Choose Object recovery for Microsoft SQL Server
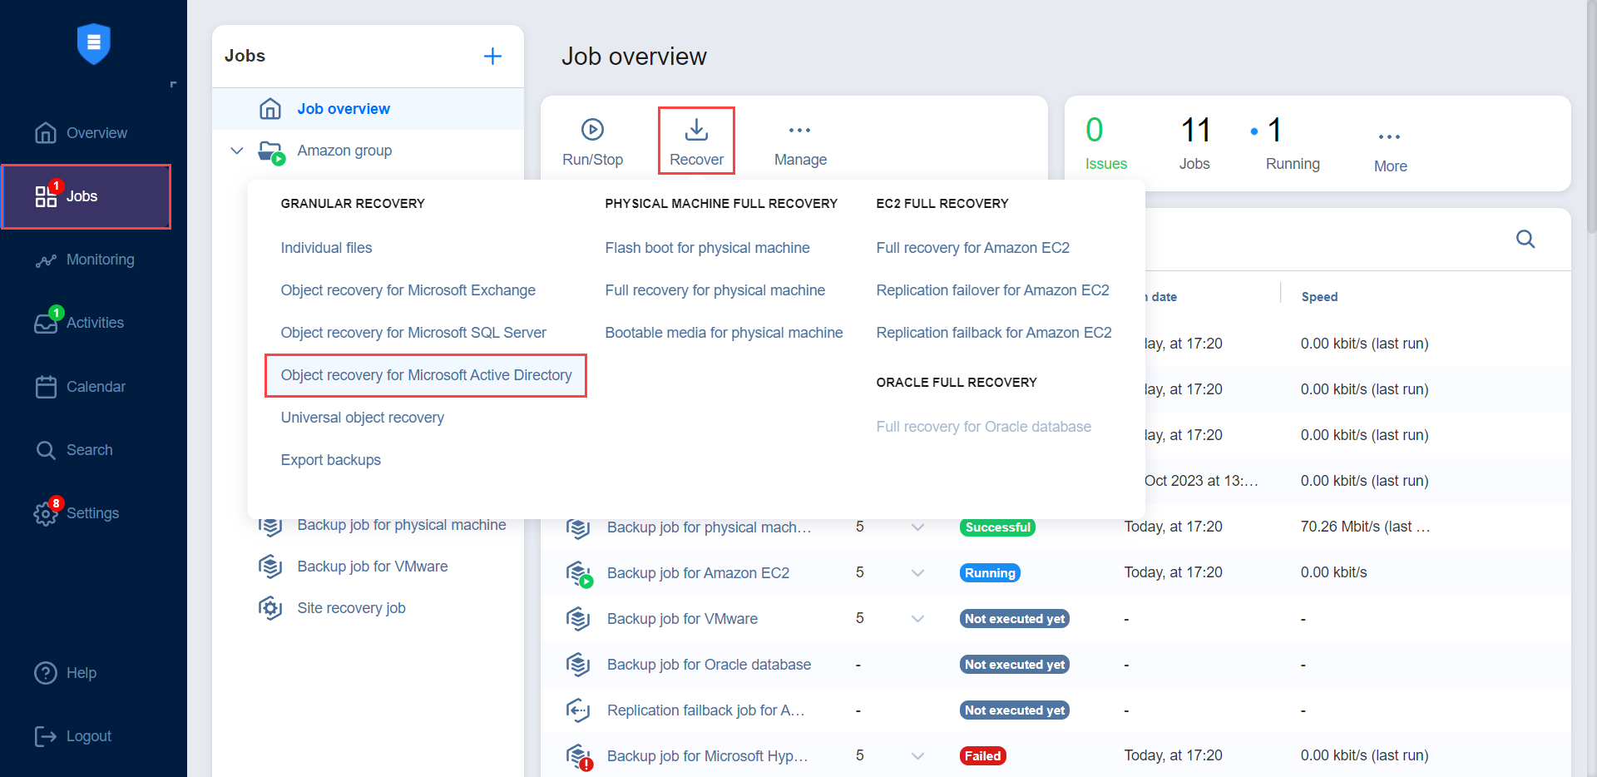Image resolution: width=1597 pixels, height=777 pixels. 413,333
